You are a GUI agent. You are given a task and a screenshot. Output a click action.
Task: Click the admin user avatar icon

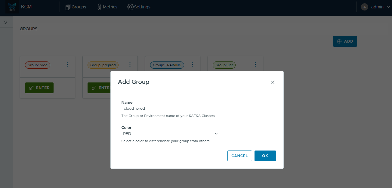tap(364, 7)
